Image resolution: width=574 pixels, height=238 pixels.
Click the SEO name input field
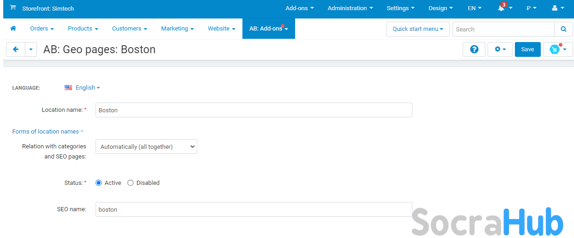254,209
